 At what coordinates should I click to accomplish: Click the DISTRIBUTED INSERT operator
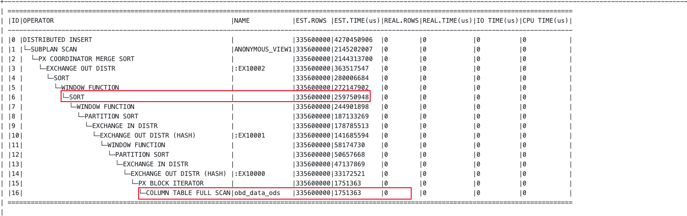57,40
